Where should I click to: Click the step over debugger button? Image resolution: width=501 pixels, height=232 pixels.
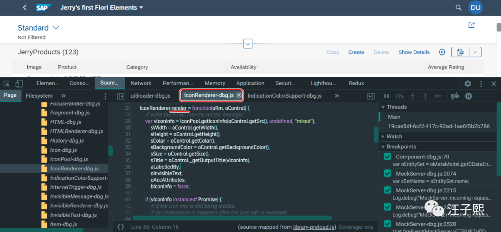tap(399, 96)
